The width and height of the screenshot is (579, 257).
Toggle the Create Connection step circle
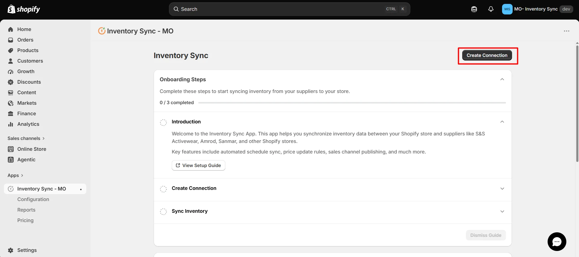tap(163, 189)
